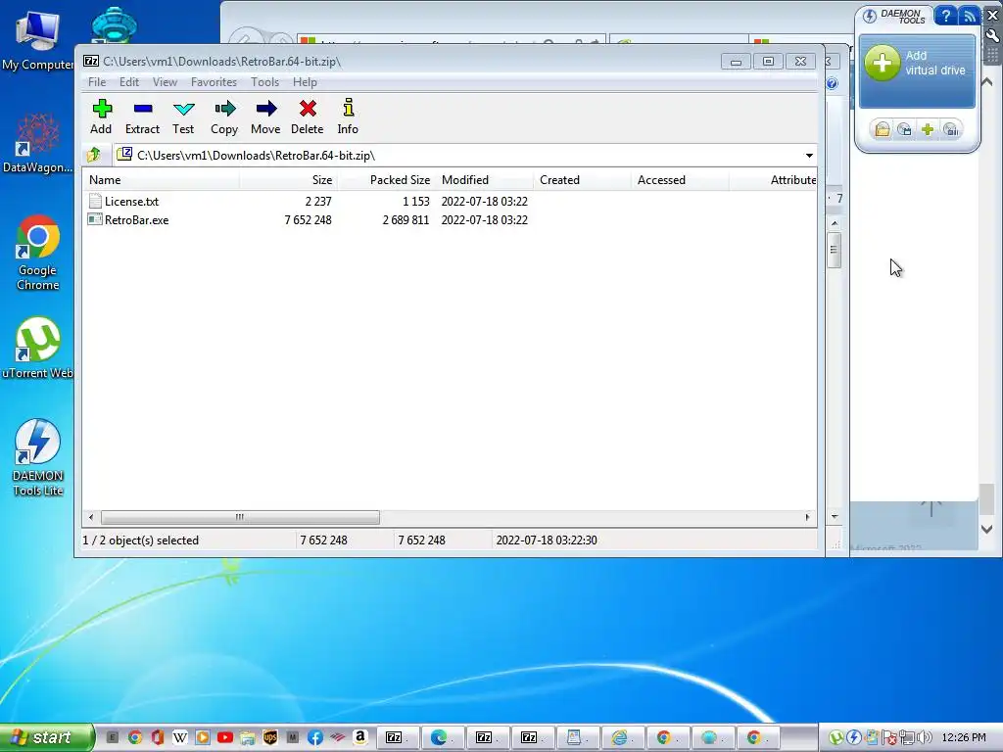Click the Copy toolbar icon
Screen dimensions: 1003x752
coord(224,117)
